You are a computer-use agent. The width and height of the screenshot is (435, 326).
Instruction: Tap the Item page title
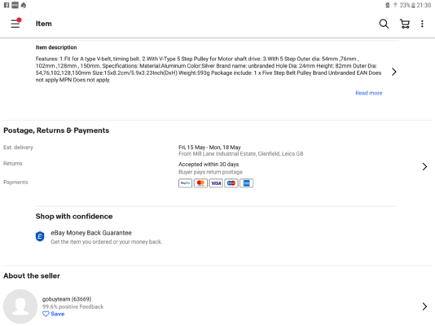43,24
